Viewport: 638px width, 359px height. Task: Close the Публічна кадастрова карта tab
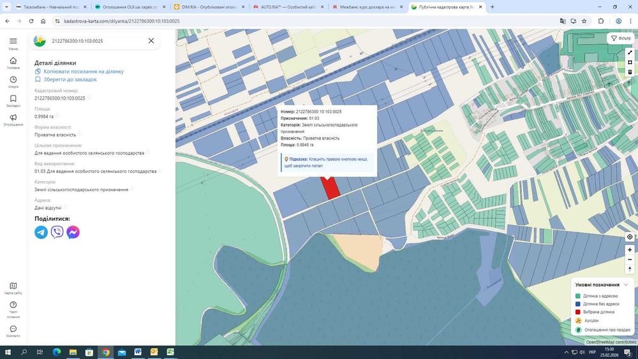pyautogui.click(x=480, y=7)
